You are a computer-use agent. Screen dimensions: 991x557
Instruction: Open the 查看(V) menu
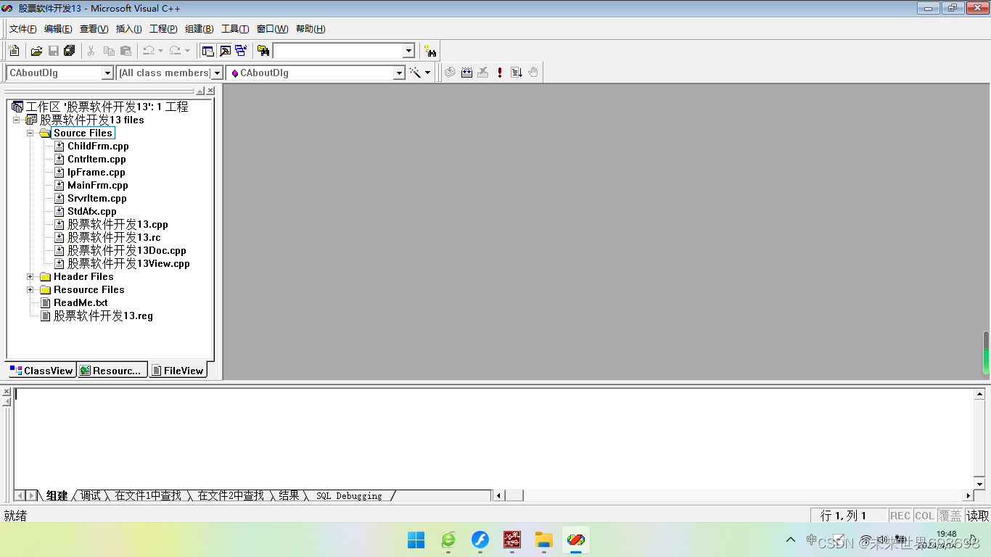coord(94,29)
